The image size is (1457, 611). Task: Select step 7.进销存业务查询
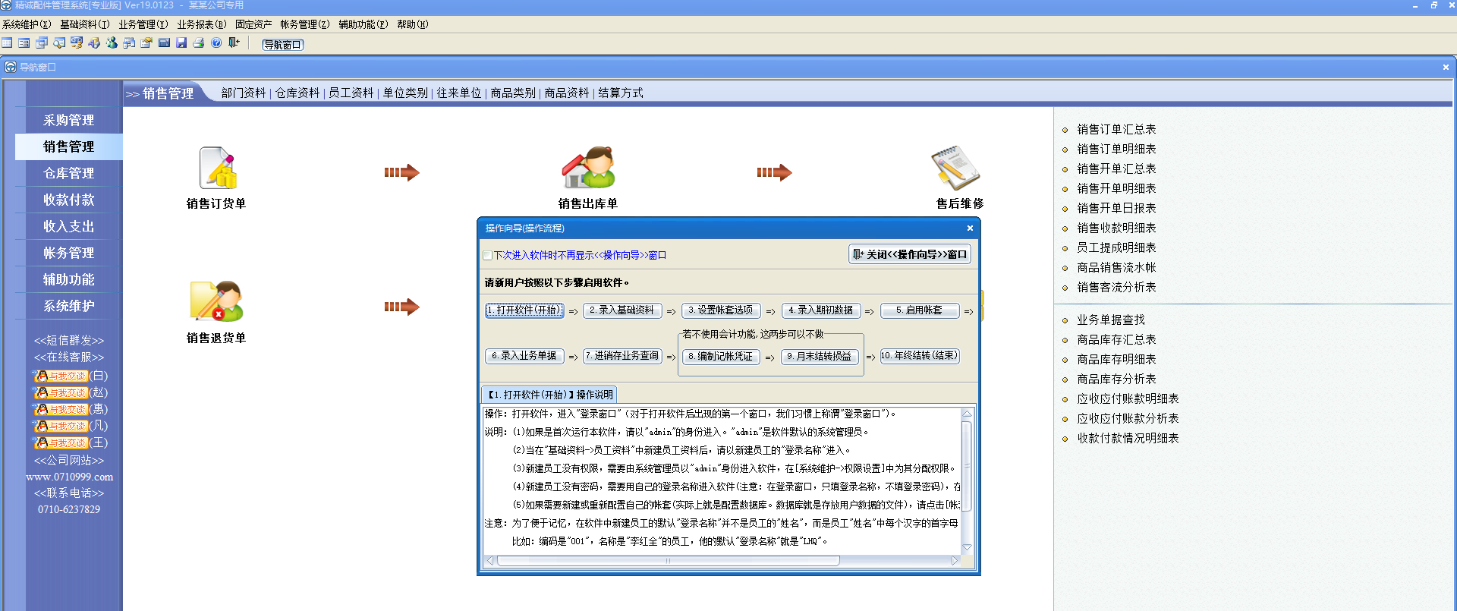click(x=623, y=355)
